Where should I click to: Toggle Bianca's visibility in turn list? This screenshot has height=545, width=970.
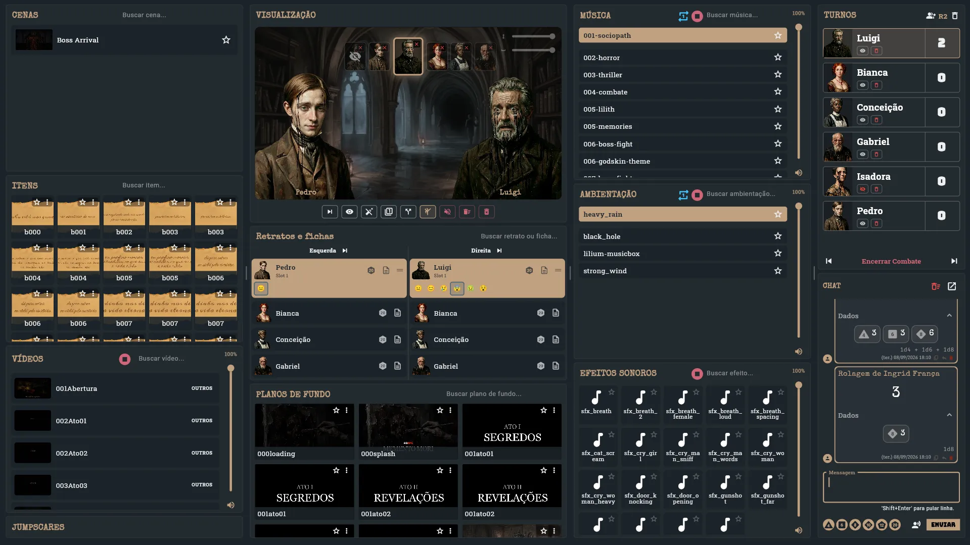(863, 85)
